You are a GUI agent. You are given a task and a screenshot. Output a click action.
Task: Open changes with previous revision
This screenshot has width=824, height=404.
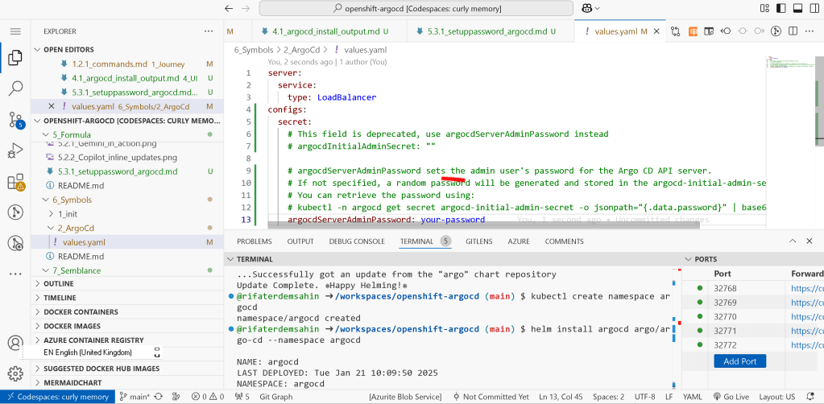coord(726,31)
